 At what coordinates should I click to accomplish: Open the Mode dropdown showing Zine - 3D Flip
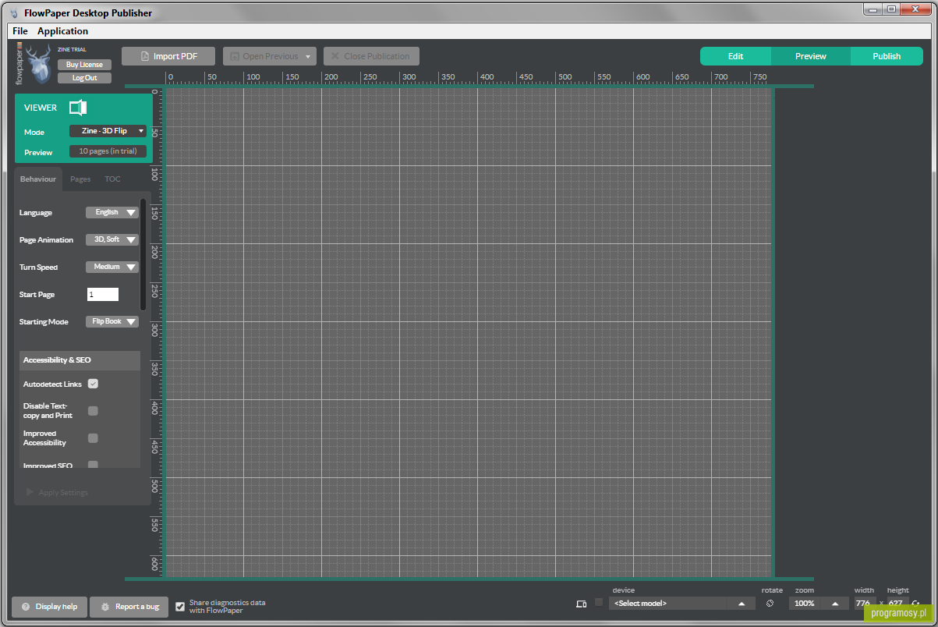coord(108,131)
